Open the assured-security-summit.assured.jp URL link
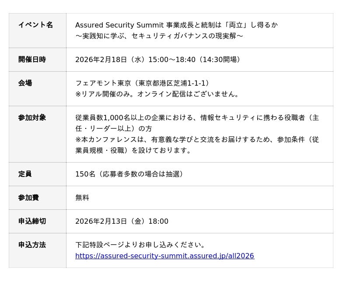 (x=164, y=256)
